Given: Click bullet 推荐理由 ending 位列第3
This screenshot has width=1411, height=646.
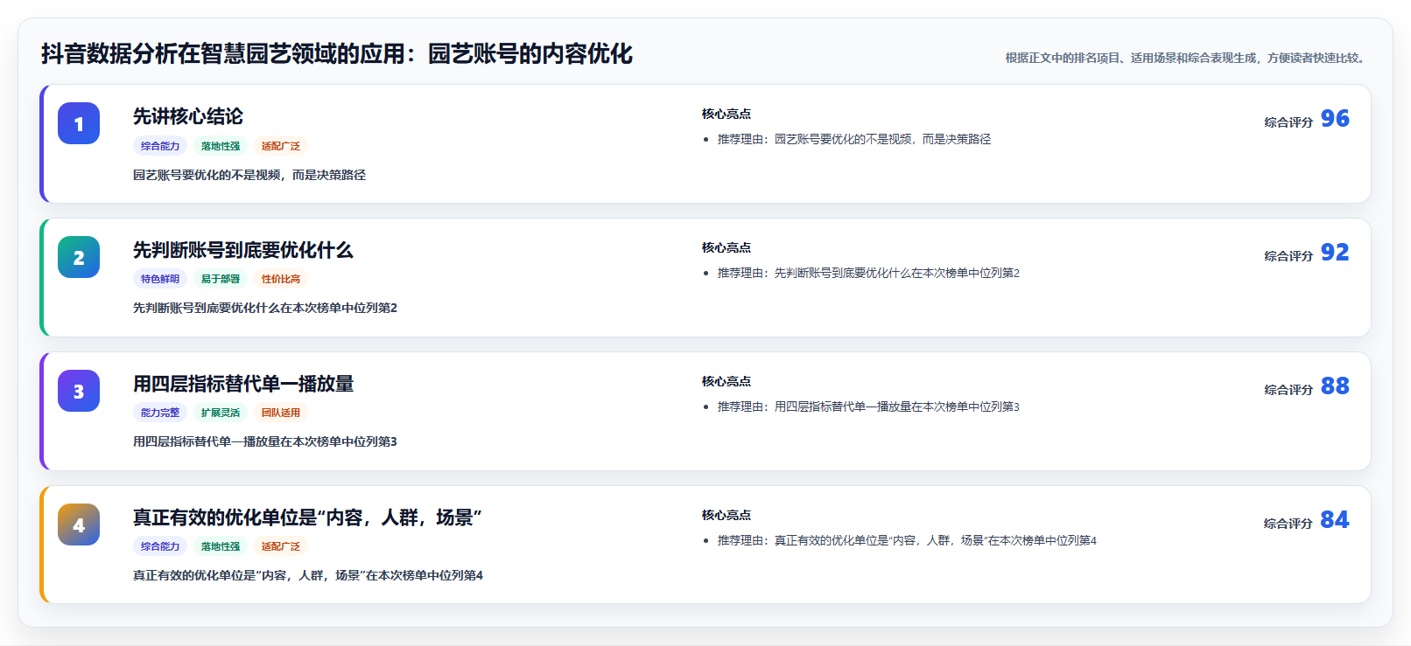Looking at the screenshot, I should point(868,406).
